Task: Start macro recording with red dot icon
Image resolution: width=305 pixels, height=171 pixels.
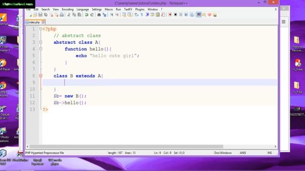Action: point(170,15)
